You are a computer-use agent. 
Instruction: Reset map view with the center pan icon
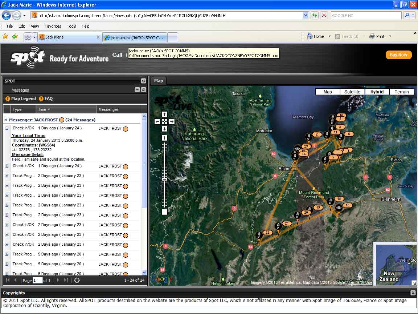164,121
